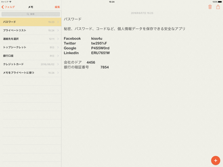
Task: Tap the 編集 edit button
Action: [57, 7]
